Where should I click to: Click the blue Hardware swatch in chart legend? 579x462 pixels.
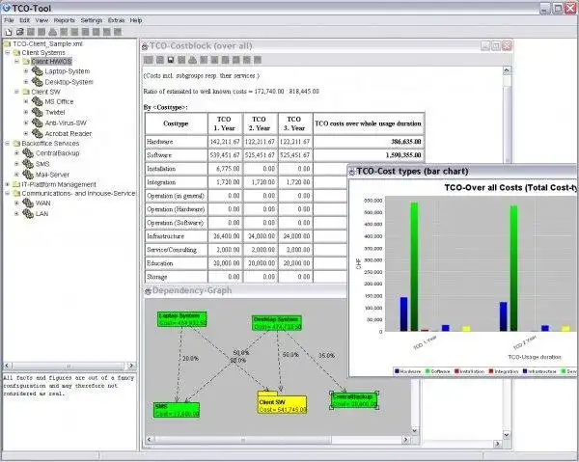pos(397,371)
